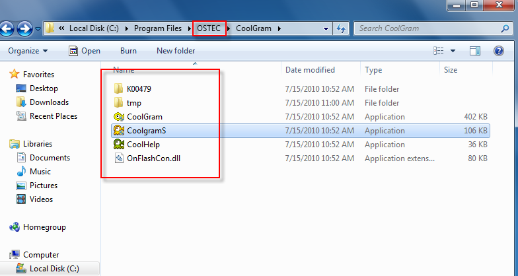Open Recent Places in navigation pane
This screenshot has width=518, height=276.
click(53, 116)
